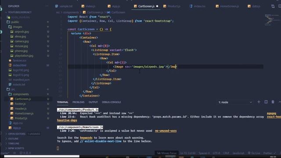Expand the Timeline section
Image resolution: width=281 pixels, height=158 pixels.
point(14,144)
